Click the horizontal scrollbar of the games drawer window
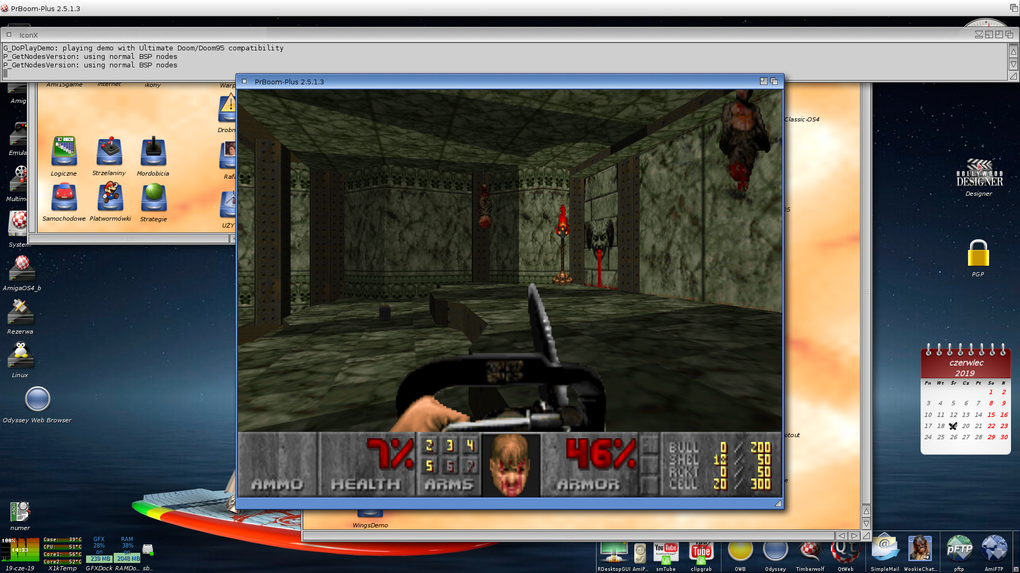This screenshot has width=1020, height=573. coord(129,239)
